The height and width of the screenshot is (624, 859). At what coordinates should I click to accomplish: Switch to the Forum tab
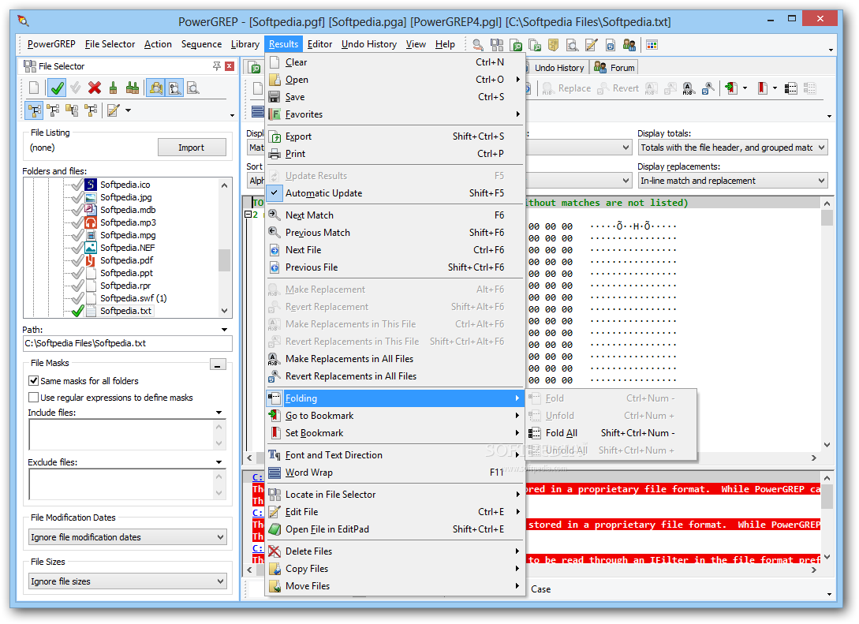pos(614,67)
